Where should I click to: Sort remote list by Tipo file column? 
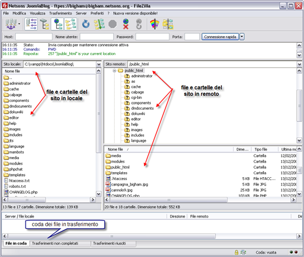point(265,150)
